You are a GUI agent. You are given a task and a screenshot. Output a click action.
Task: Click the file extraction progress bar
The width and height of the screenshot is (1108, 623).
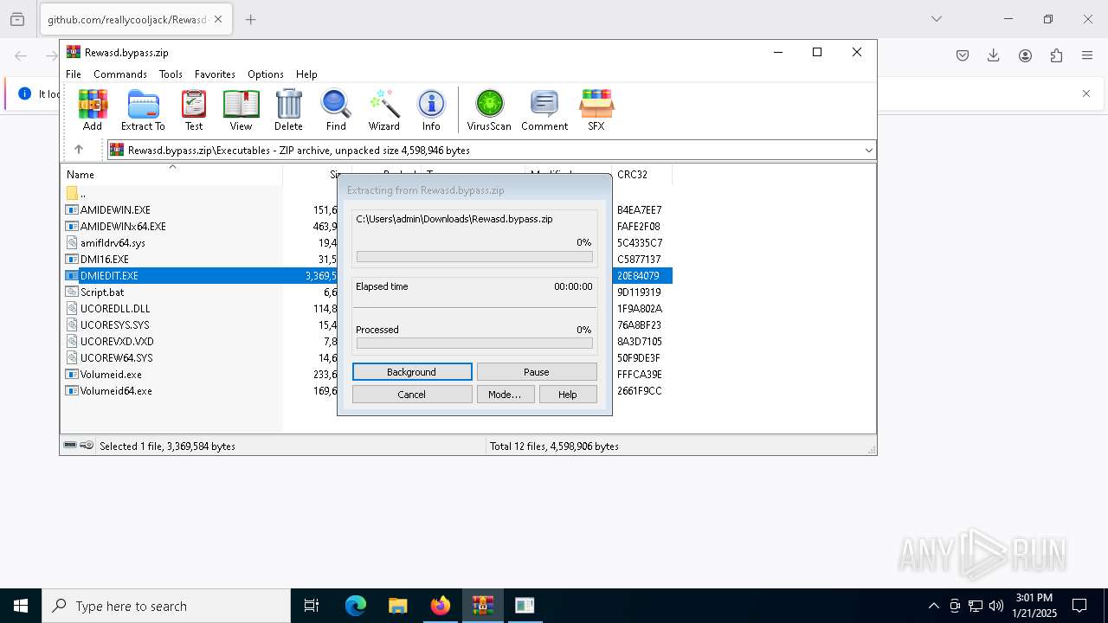(474, 257)
